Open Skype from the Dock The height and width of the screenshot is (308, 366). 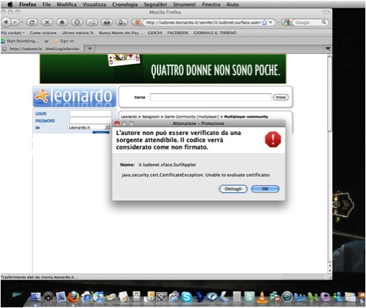187,297
